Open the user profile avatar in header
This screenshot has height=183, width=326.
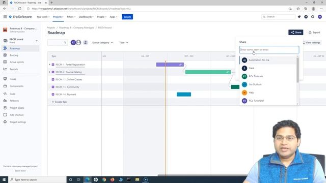point(320,17)
